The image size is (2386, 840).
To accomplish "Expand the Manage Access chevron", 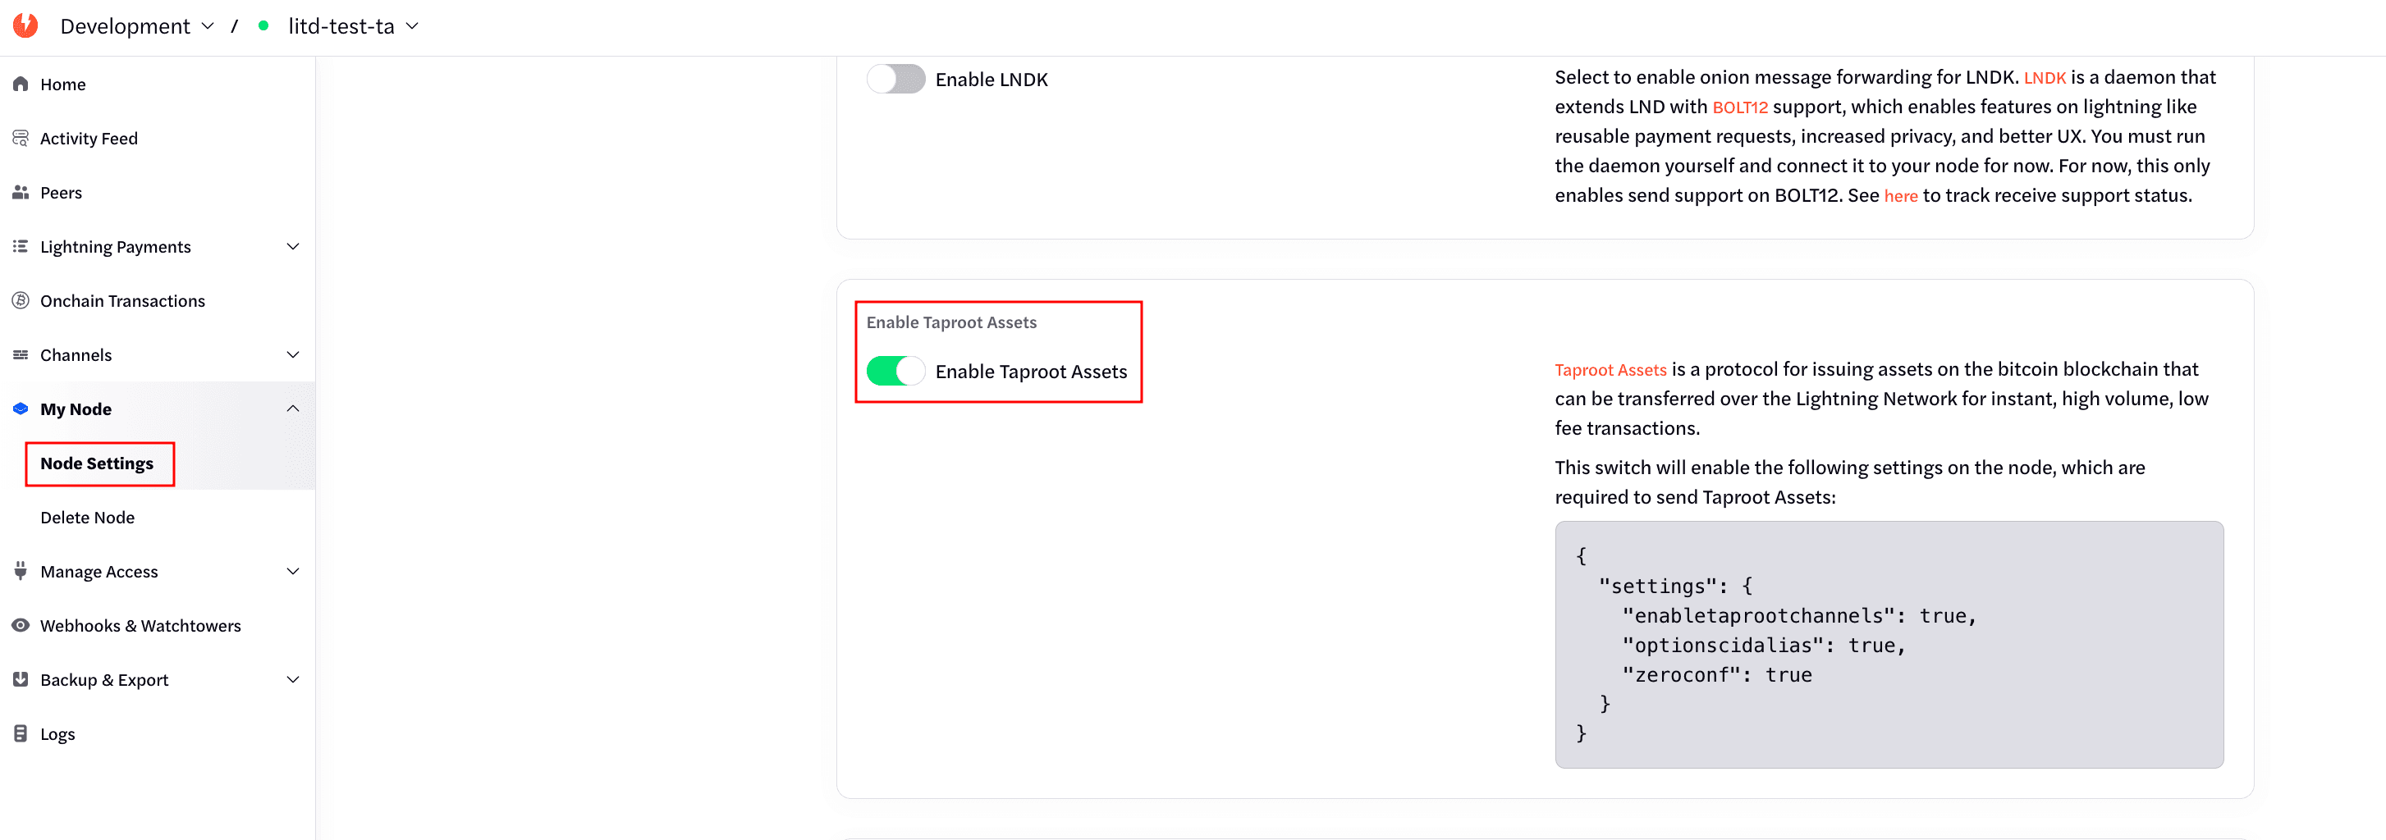I will pos(293,572).
